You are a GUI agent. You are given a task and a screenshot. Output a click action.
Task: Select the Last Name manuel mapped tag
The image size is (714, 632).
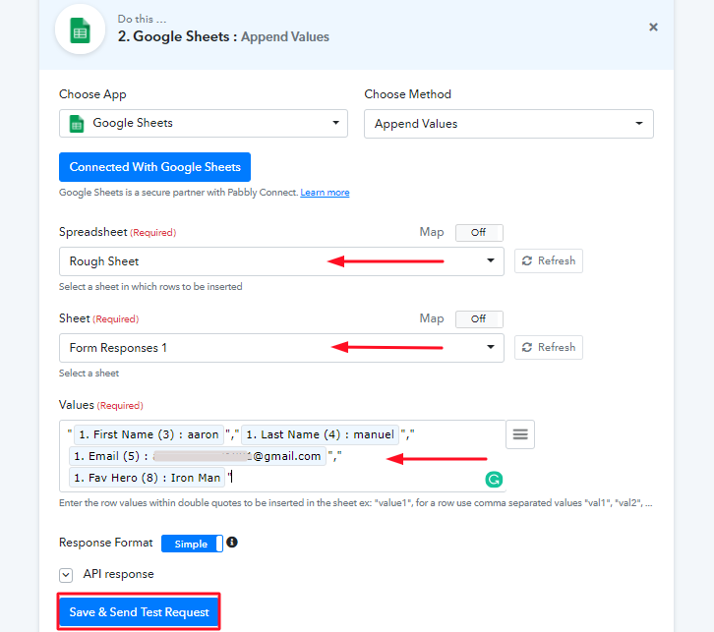320,434
